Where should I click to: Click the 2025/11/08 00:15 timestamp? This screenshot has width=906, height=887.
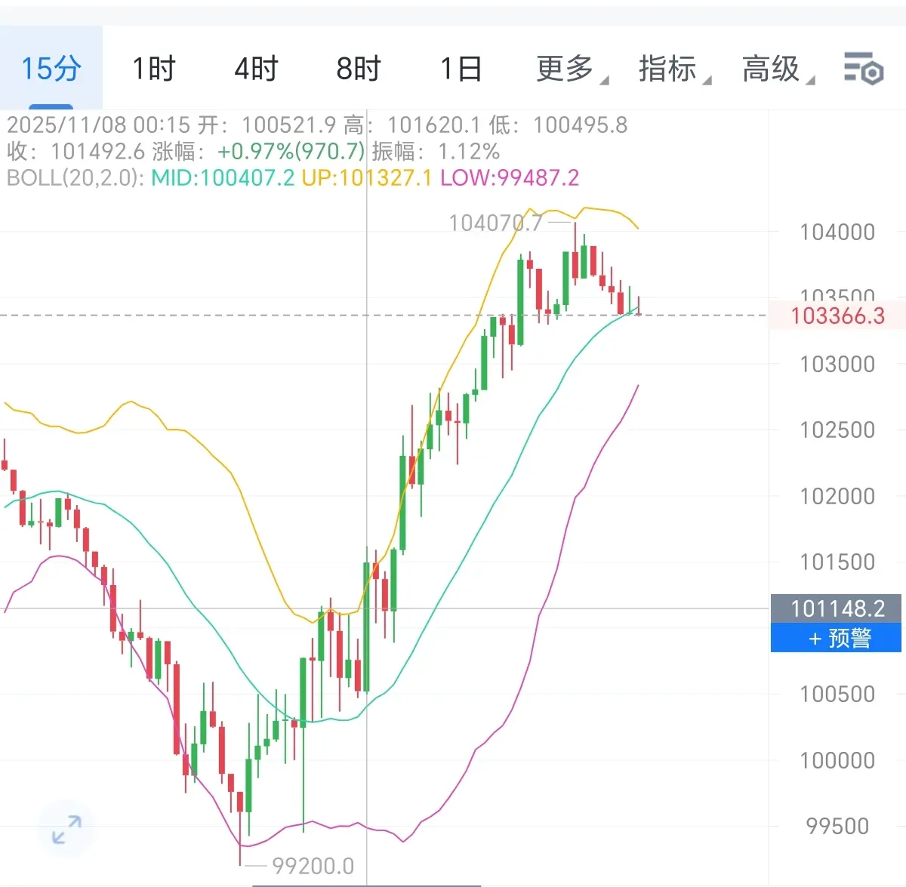pos(99,125)
